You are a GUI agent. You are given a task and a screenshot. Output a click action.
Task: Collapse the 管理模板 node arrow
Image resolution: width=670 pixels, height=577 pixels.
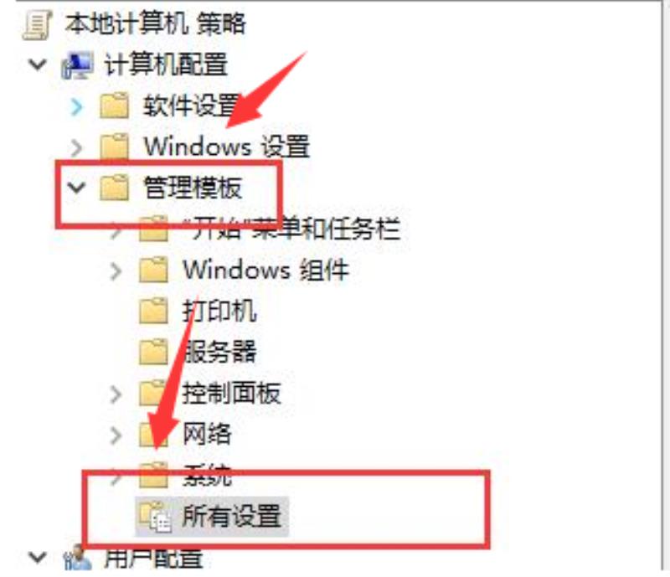pyautogui.click(x=76, y=187)
